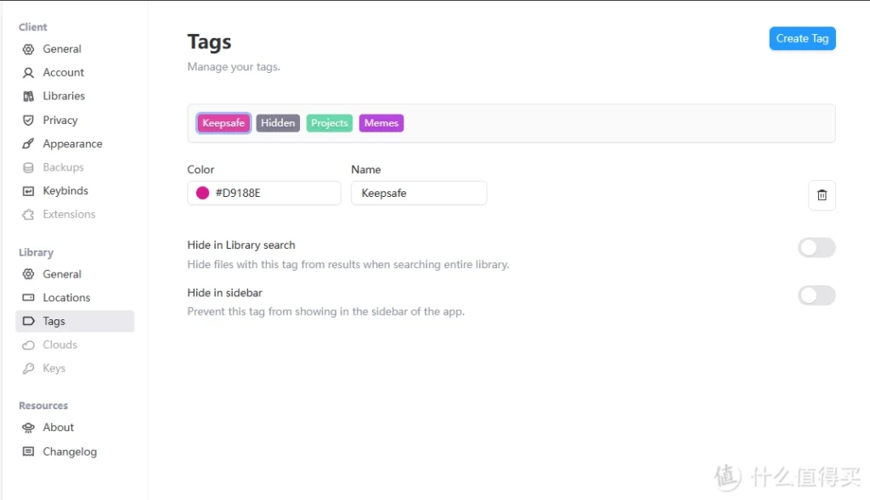Select the green Projects tag

point(329,123)
